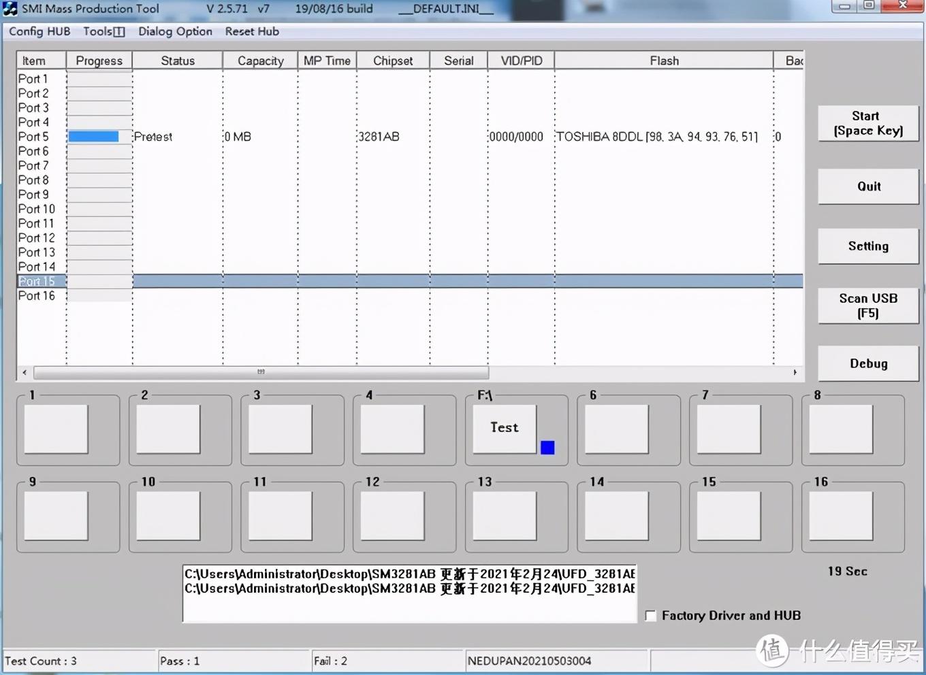
Task: Click Scan USB (F5) button
Action: pos(868,306)
